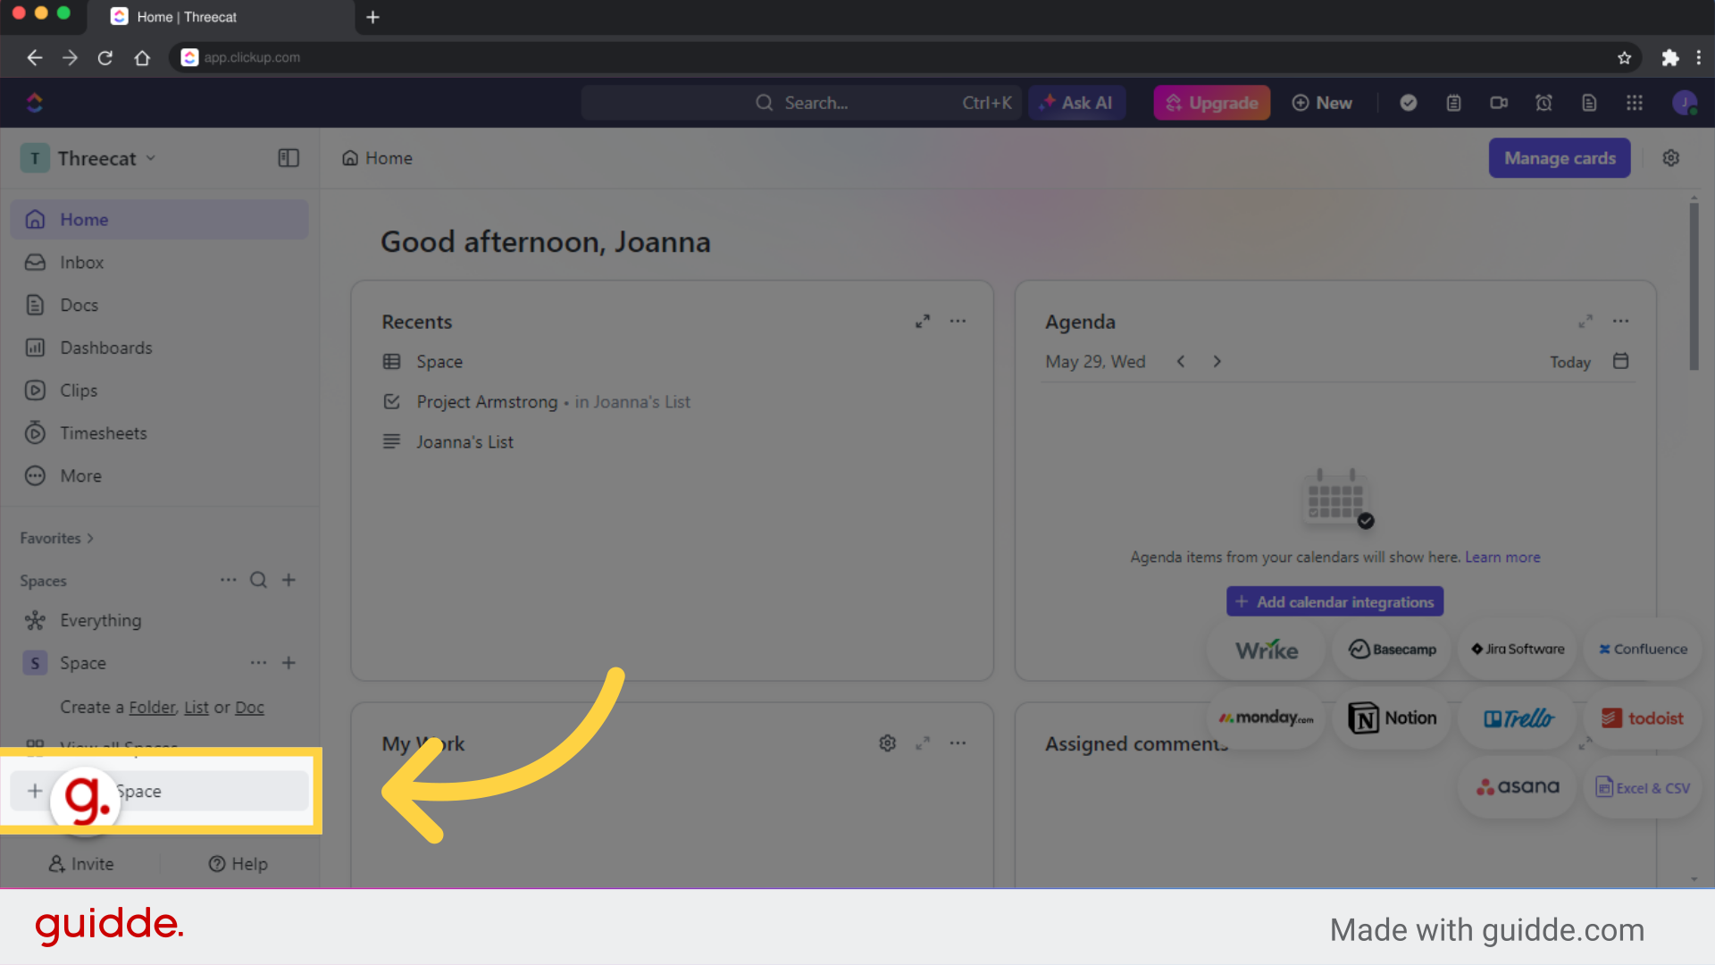Viewport: 1715px width, 965px height.
Task: Connect the Notion integration
Action: tap(1392, 717)
